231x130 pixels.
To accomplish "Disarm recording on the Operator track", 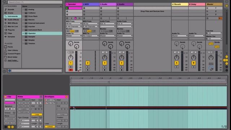I will click(71, 70).
